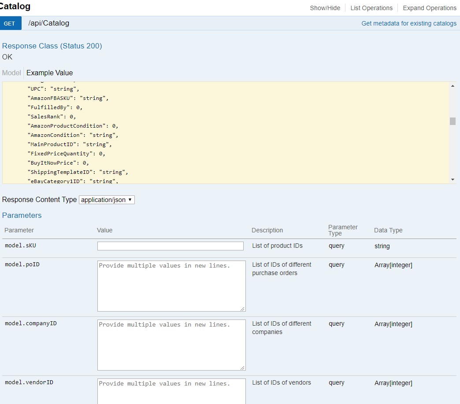The width and height of the screenshot is (460, 404).
Task: Click the model.vendorID parameter name
Action: pos(29,382)
